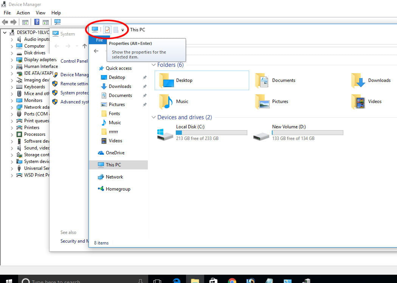
Task: Click the This PC computer icon in Quick Access Toolbar
Action: pyautogui.click(x=95, y=29)
